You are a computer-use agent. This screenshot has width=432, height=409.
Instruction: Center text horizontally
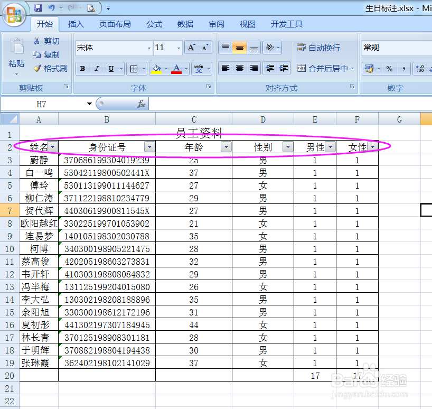240,68
